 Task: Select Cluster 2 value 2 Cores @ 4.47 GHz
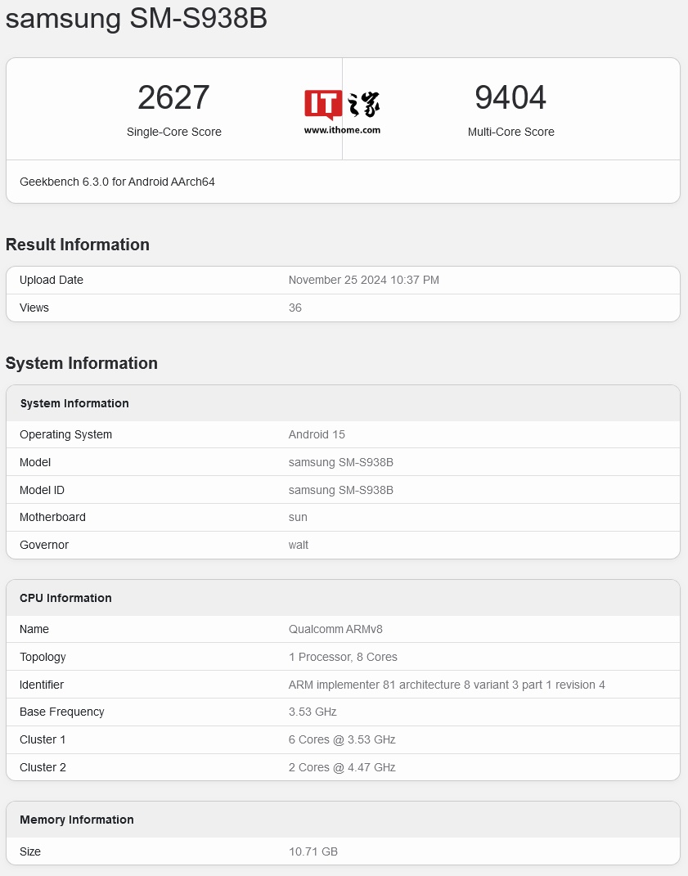tap(342, 767)
